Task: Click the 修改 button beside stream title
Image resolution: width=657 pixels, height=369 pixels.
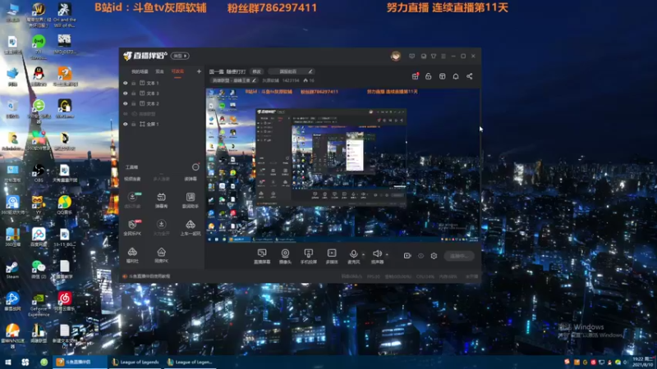Action: (x=256, y=71)
